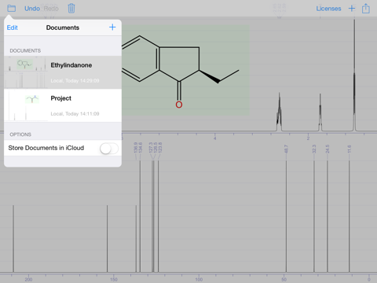The height and width of the screenshot is (283, 377).
Task: Click Undo in the top bar
Action: [x=32, y=9]
